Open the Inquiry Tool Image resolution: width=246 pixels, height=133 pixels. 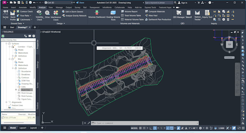click(x=207, y=14)
